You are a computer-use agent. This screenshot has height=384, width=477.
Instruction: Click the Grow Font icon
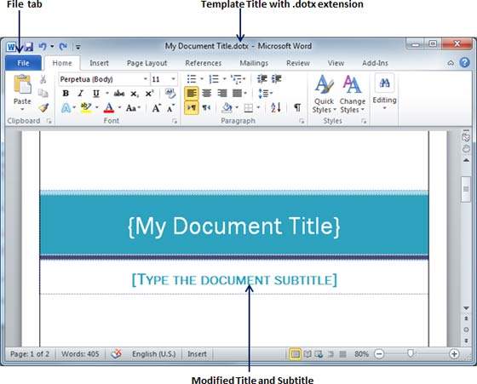(157, 108)
